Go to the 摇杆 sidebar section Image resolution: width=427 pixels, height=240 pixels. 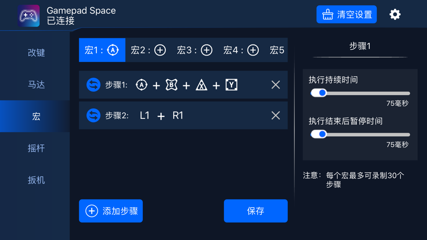[x=36, y=148]
